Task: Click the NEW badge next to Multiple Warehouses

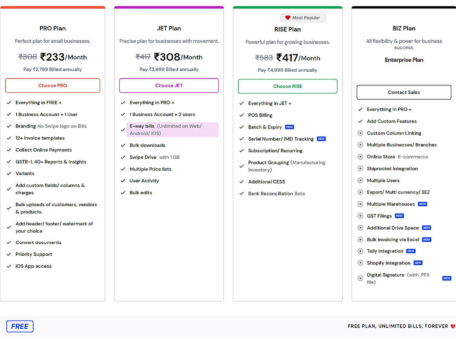Action: coord(422,204)
